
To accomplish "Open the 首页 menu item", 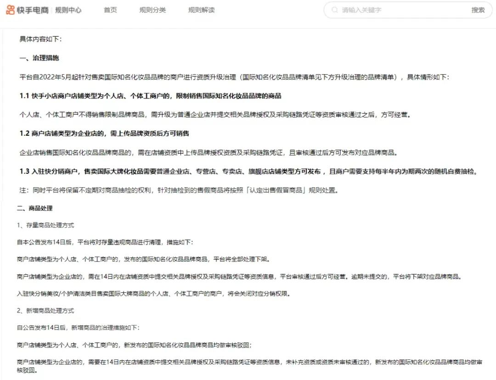I will [110, 10].
